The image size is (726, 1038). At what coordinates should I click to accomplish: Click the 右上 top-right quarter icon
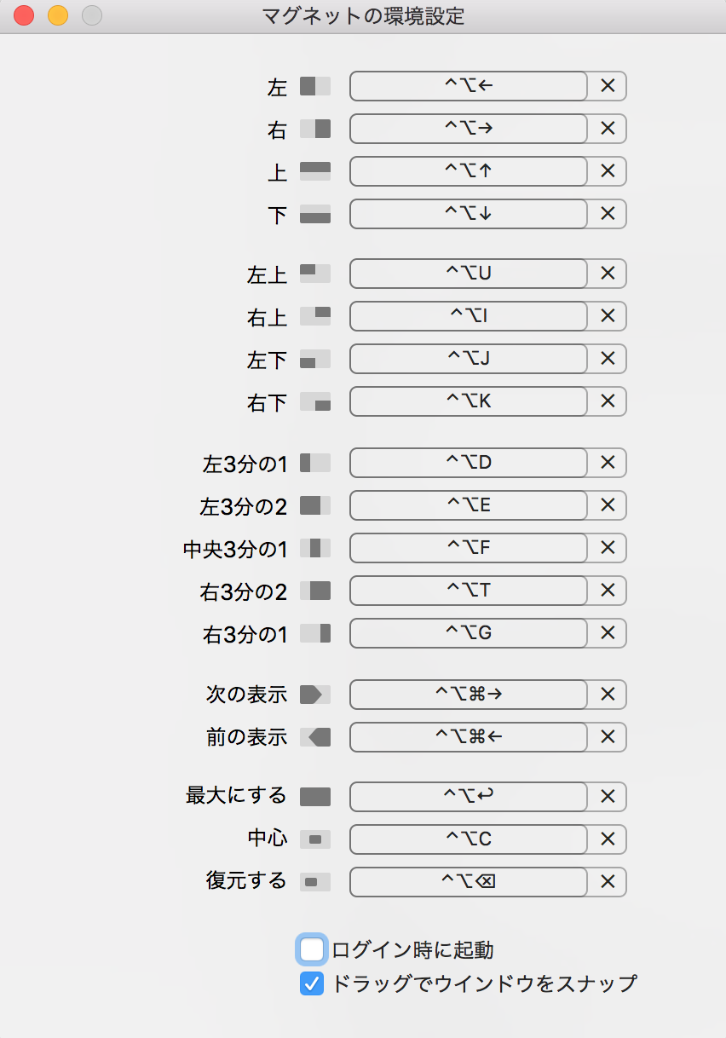(314, 316)
